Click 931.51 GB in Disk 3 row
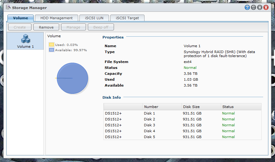The image size is (275, 162). tap(192, 125)
